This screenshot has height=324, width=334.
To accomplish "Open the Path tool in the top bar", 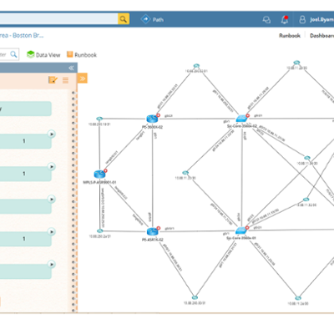I will 152,19.
